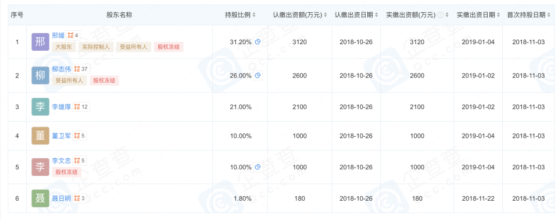This screenshot has width=558, height=220.
Task: Open shareholder 邢媛 profile link
Action: pyautogui.click(x=58, y=35)
